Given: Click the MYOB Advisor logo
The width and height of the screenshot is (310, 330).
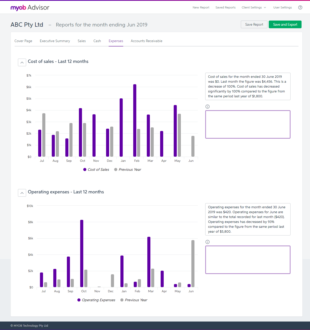Looking at the screenshot, I should click(x=30, y=7).
